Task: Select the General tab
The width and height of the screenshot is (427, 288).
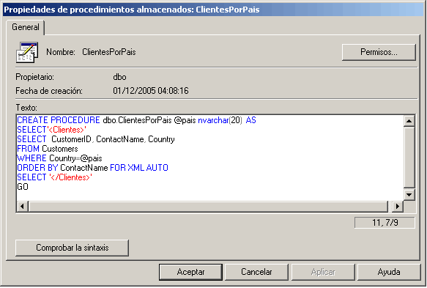Action: [26, 27]
